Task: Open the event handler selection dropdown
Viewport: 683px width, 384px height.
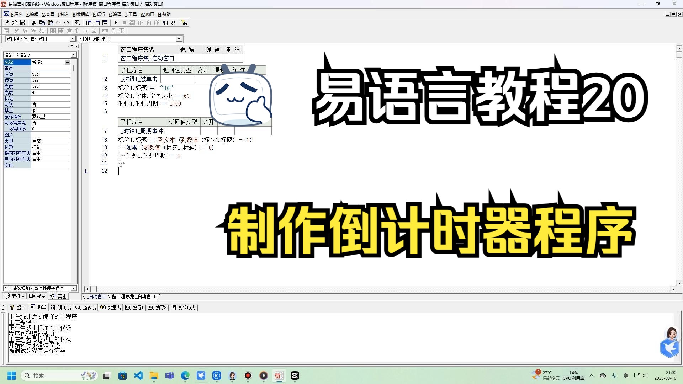Action: [74, 288]
